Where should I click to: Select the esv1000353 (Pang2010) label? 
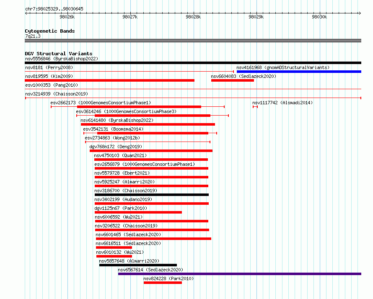coord(52,85)
